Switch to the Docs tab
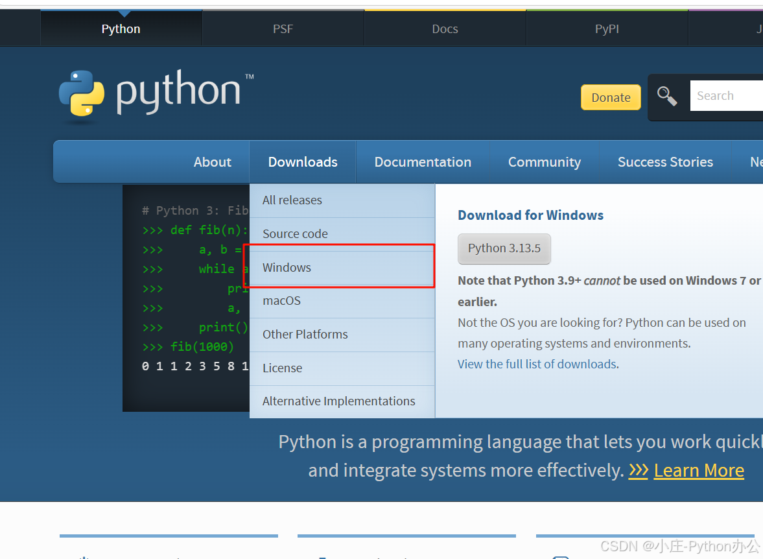This screenshot has height=559, width=763. [445, 29]
